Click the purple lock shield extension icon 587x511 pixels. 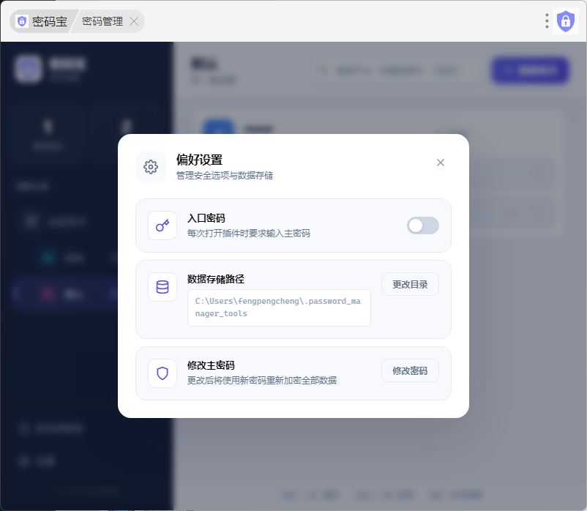click(x=566, y=21)
